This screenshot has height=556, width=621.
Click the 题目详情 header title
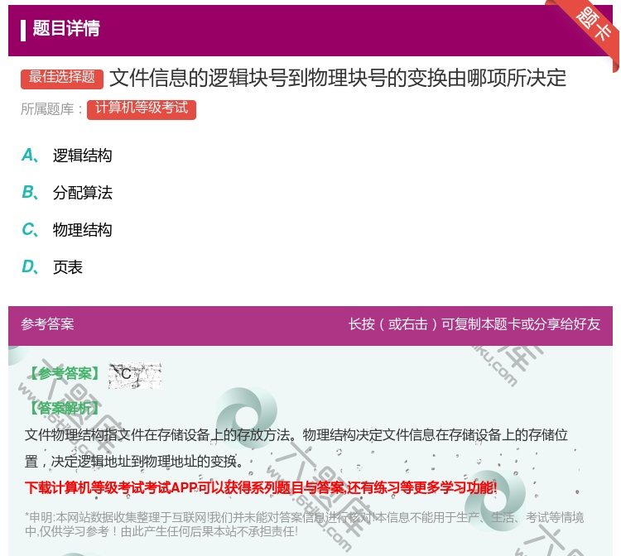pos(66,28)
